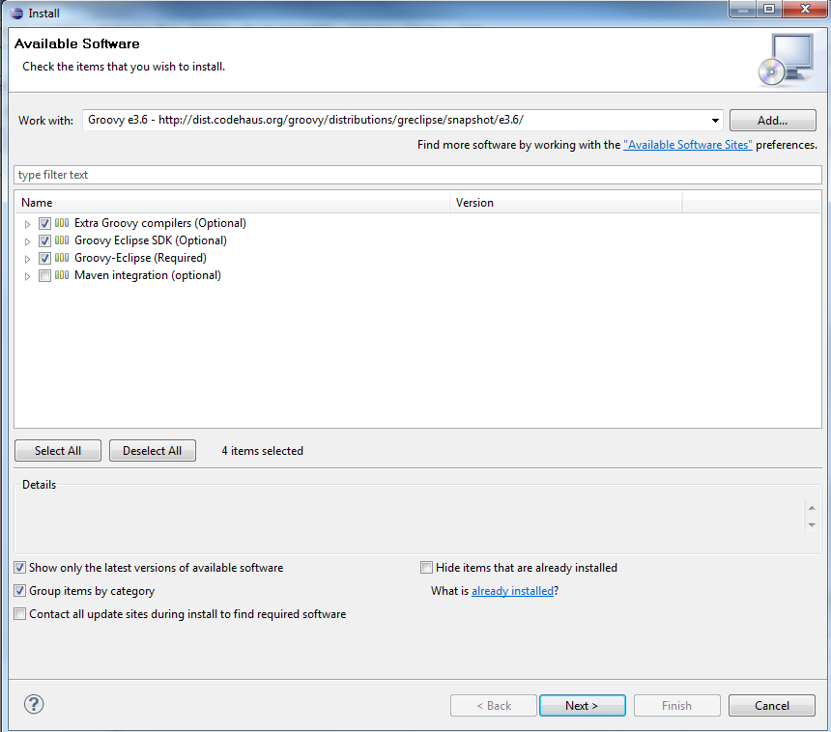
Task: Click the Deselect All button
Action: (153, 451)
